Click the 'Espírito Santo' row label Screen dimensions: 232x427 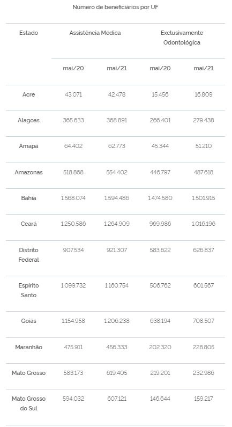[x=28, y=290]
